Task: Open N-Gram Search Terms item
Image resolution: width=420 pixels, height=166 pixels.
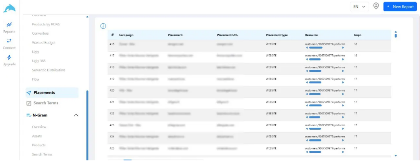Action: tap(42, 154)
